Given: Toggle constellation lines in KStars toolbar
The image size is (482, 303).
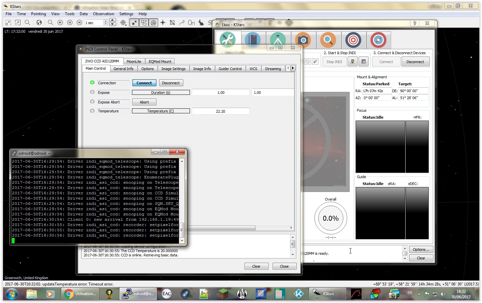Looking at the screenshot, I should point(182,22).
